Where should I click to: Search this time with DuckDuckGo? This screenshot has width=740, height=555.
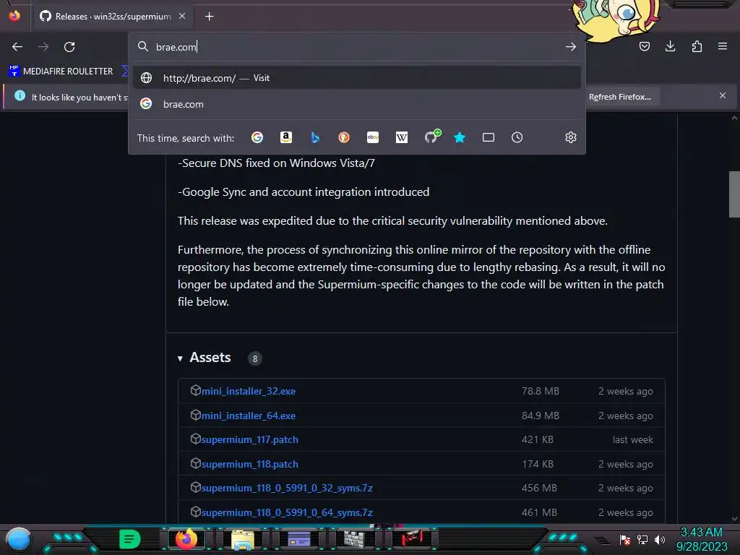pos(344,137)
